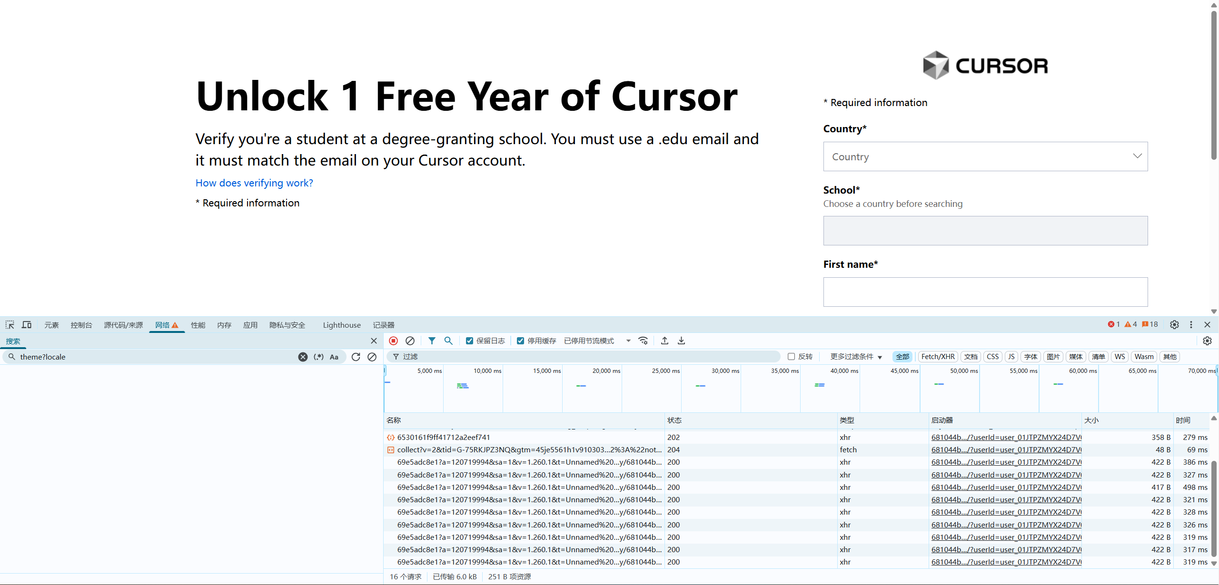Open the network conditions wifi icon
Image resolution: width=1219 pixels, height=585 pixels.
pos(643,341)
